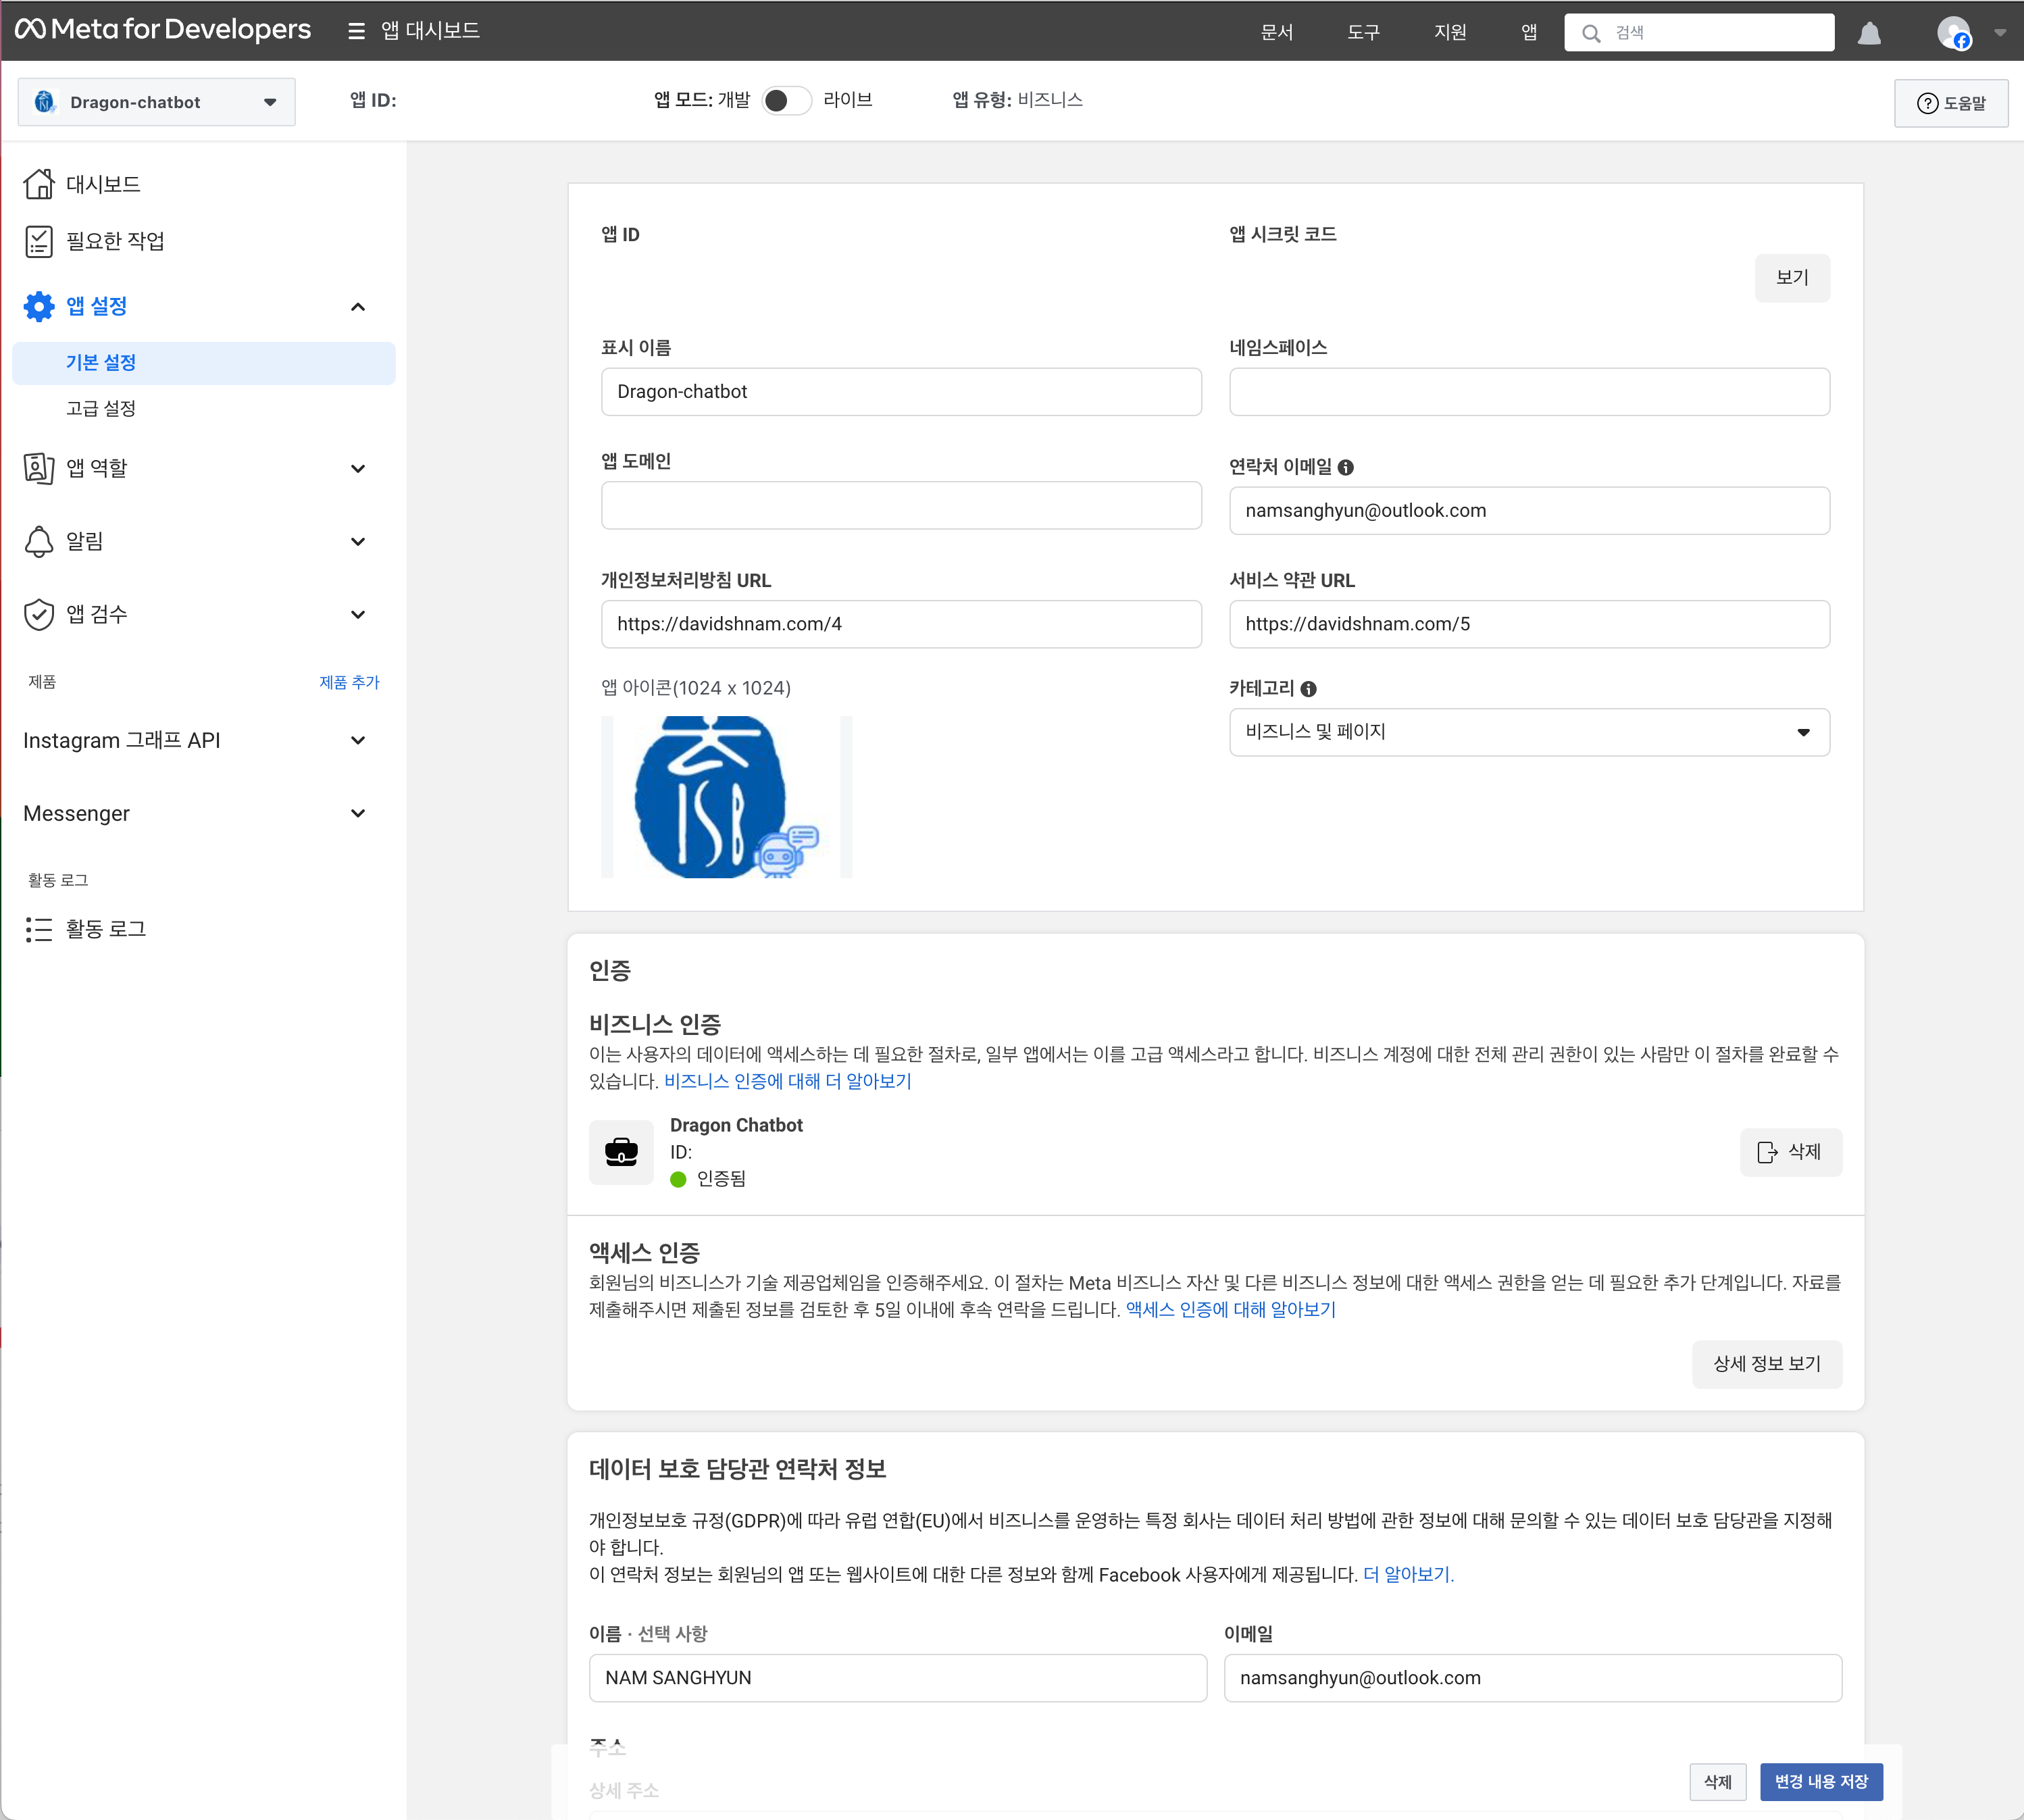Screen dimensions: 2024x1820
Task: Click the app icon thumbnail image
Action: coord(726,797)
